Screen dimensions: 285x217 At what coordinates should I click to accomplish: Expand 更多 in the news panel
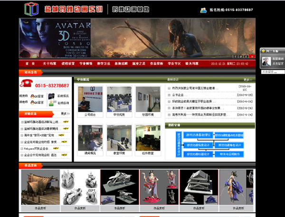tap(247, 79)
